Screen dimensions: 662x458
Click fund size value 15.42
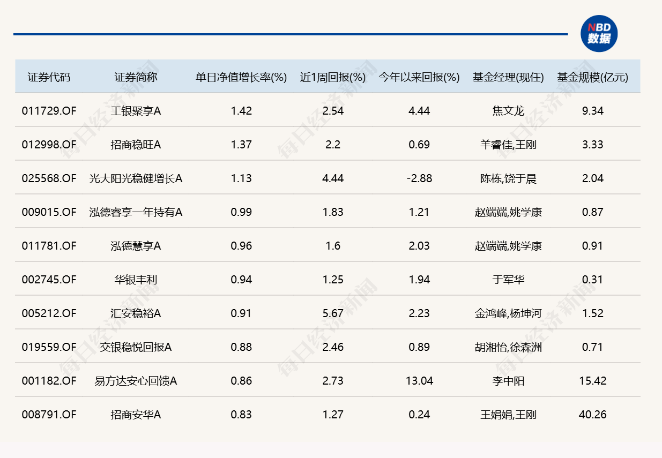tap(593, 381)
